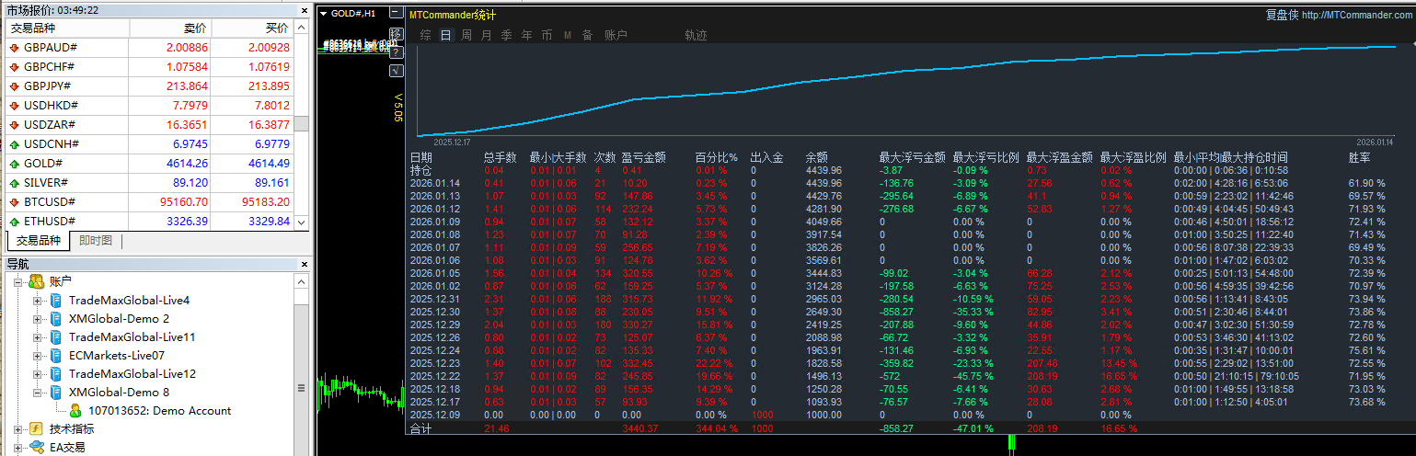
Task: Expand the XMGlobal-Demo 2 tree node
Action: 37,319
